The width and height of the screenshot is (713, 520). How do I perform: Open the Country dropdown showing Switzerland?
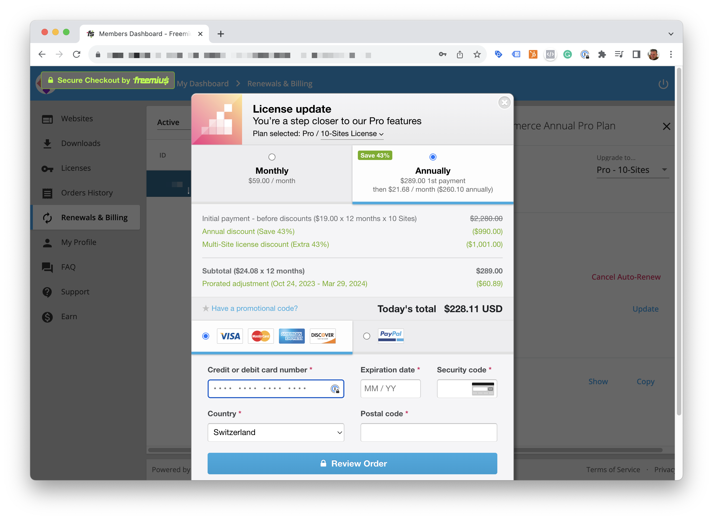(275, 433)
